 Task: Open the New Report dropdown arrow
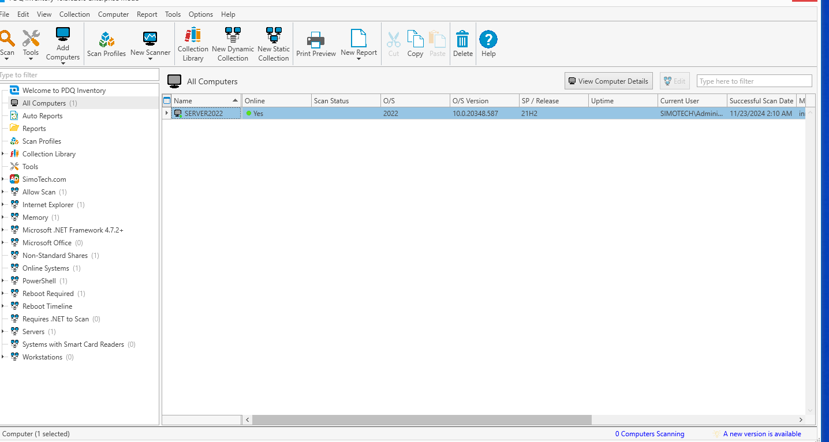(x=359, y=59)
